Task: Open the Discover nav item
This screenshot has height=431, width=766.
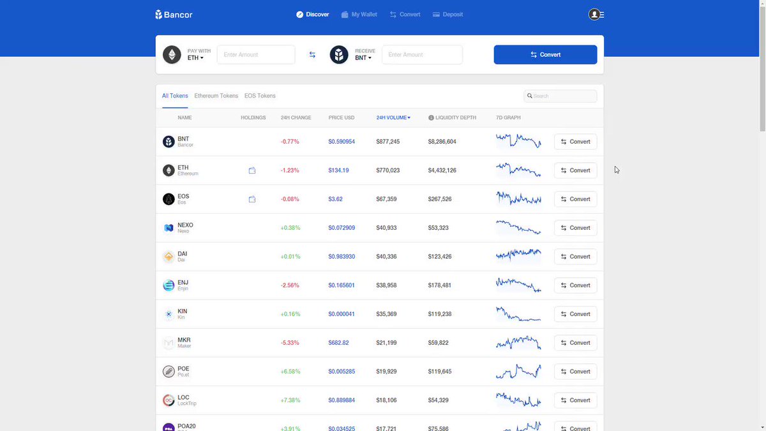Action: click(x=313, y=14)
